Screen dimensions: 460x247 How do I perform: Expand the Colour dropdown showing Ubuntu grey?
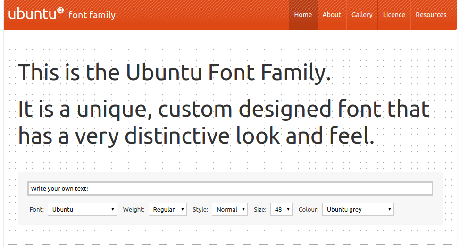(358, 209)
